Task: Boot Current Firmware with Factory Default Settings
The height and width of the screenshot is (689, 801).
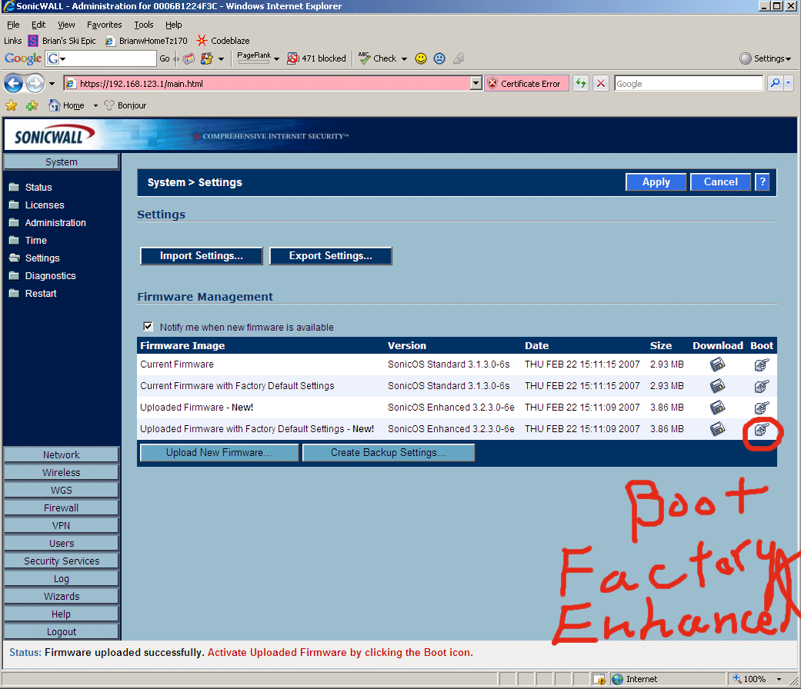Action: pyautogui.click(x=761, y=386)
